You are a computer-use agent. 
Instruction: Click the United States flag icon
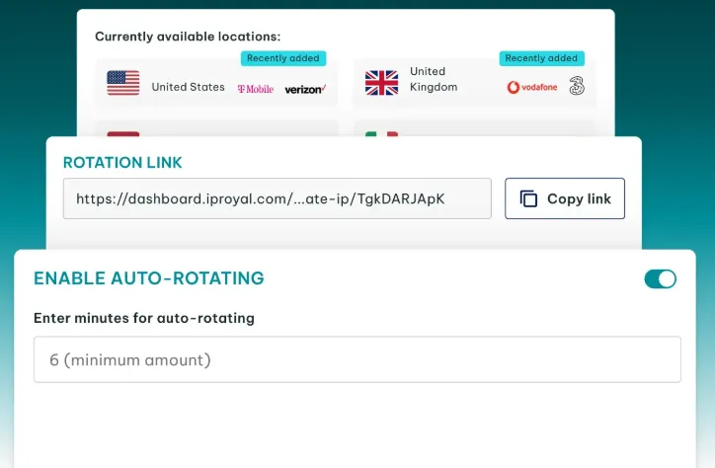(123, 83)
